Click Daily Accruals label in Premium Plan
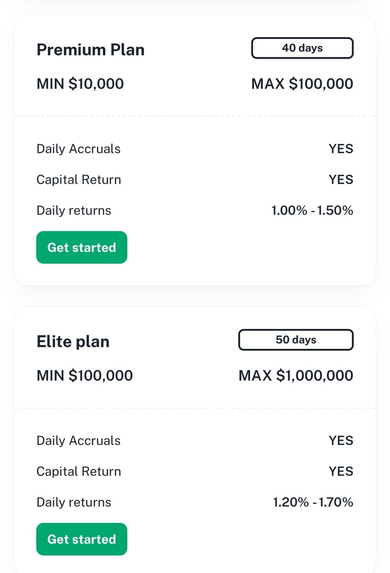This screenshot has width=390, height=573. 78,149
